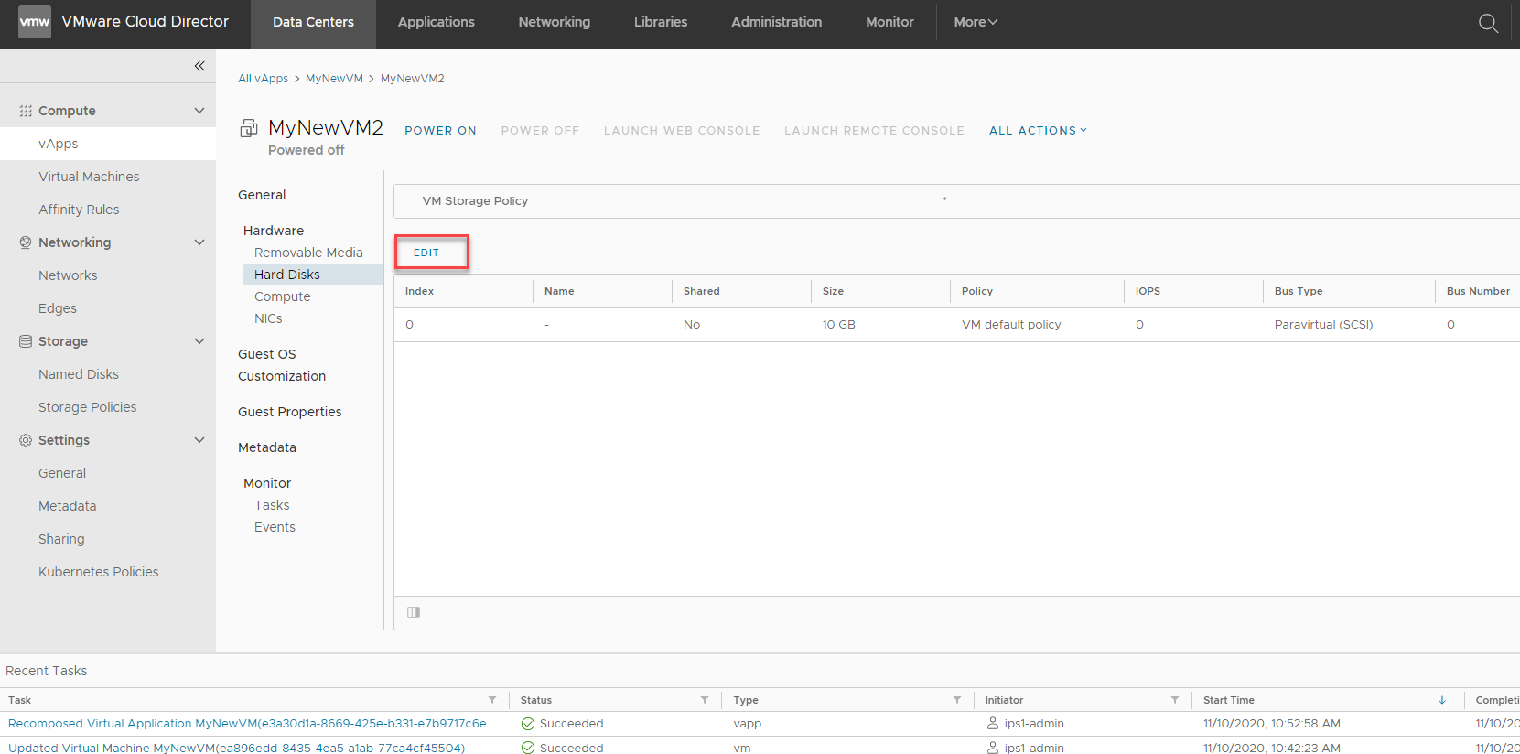
Task: Expand the More menu in the top bar
Action: [x=976, y=22]
